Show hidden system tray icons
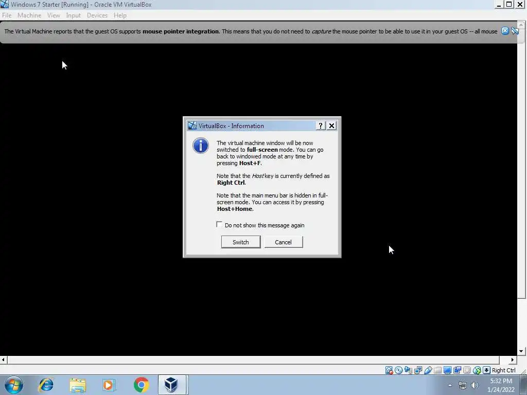The image size is (527, 395). 450,385
